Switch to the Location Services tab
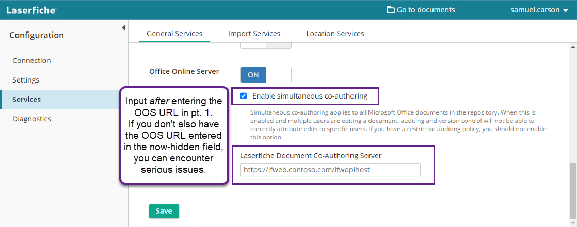 tap(335, 34)
